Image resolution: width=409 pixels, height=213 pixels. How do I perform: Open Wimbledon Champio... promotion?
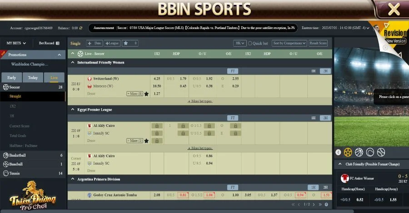(30, 64)
